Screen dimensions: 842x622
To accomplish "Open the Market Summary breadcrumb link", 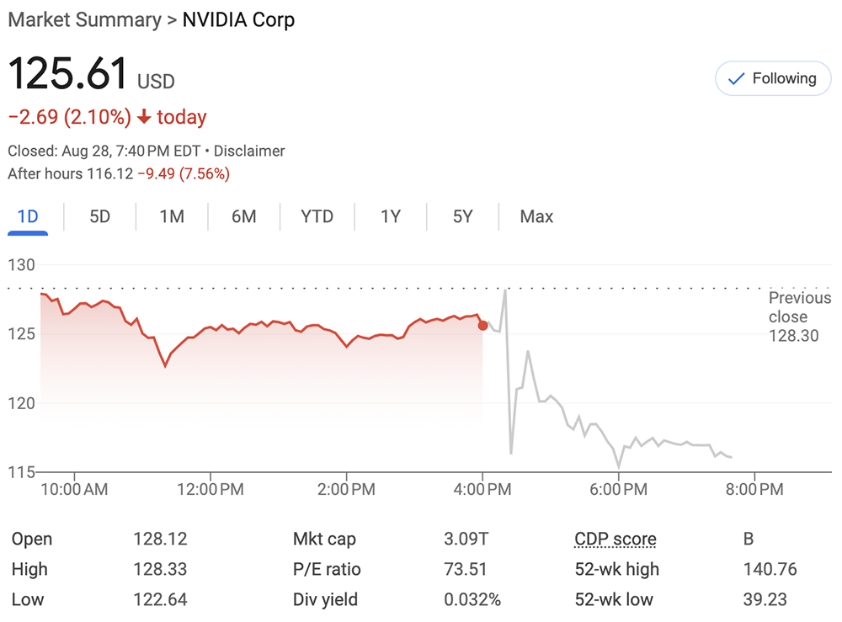I will pyautogui.click(x=83, y=19).
